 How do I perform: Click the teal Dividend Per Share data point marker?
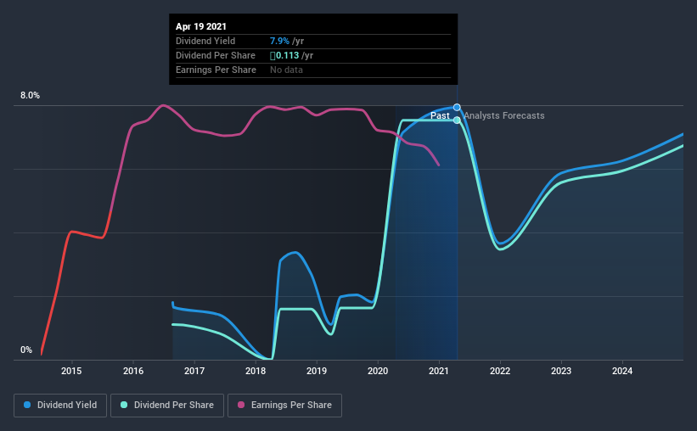click(457, 120)
